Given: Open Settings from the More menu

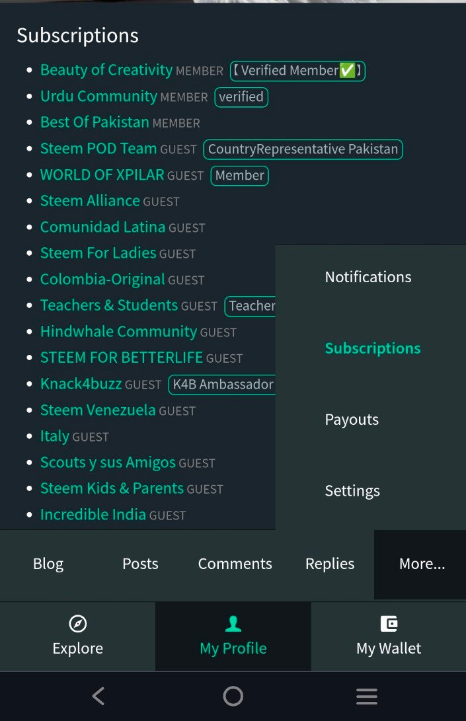Looking at the screenshot, I should coord(352,491).
